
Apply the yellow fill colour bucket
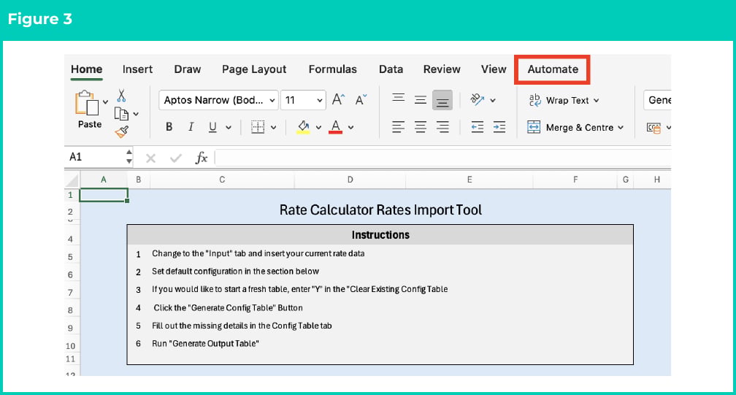303,126
